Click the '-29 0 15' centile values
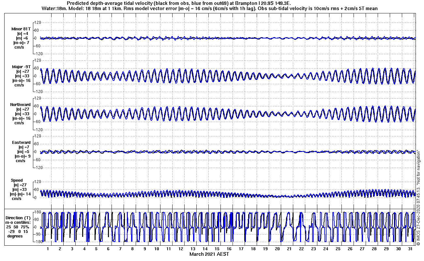The height and width of the screenshot is (261, 424). [18, 232]
